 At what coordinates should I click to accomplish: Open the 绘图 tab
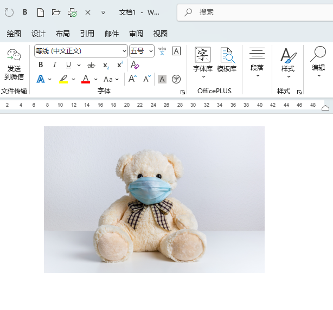point(14,34)
